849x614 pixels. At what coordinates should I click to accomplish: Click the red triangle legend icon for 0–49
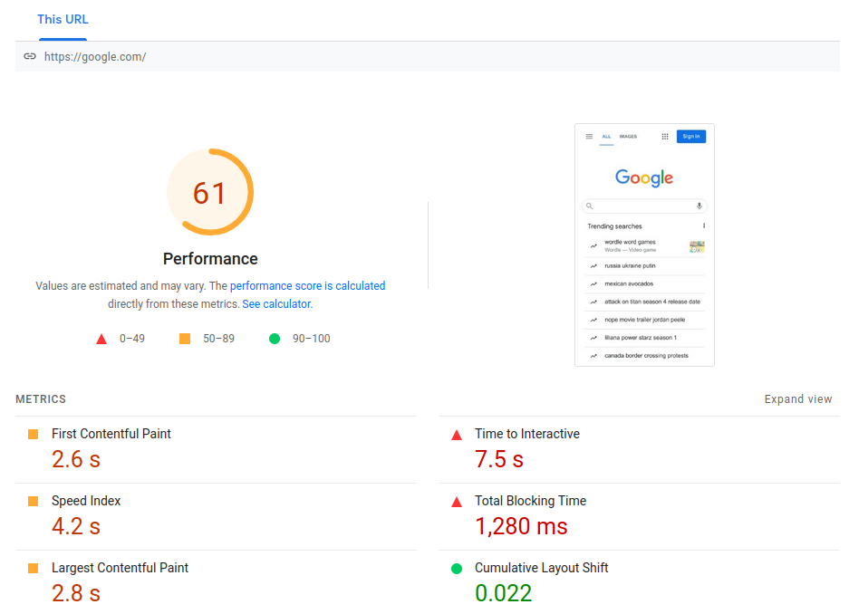click(101, 340)
